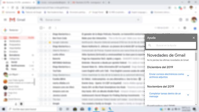
Task: Select the Novedades de Gmail heading
Action: [166, 55]
